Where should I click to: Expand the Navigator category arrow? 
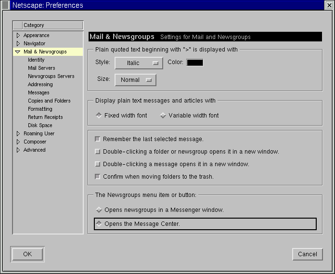pos(18,44)
